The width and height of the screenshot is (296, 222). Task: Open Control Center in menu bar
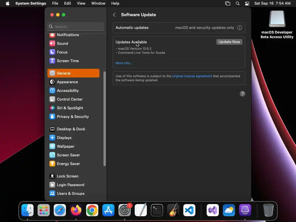(247, 3)
